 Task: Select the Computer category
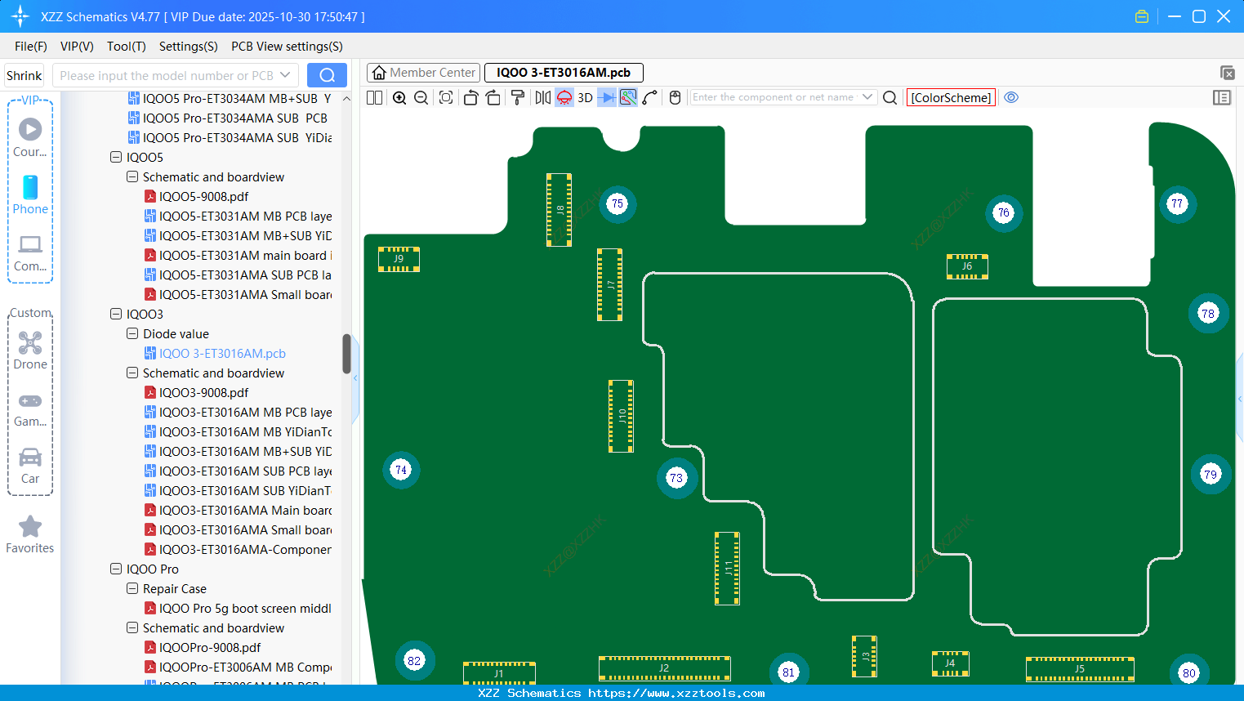pyautogui.click(x=30, y=252)
